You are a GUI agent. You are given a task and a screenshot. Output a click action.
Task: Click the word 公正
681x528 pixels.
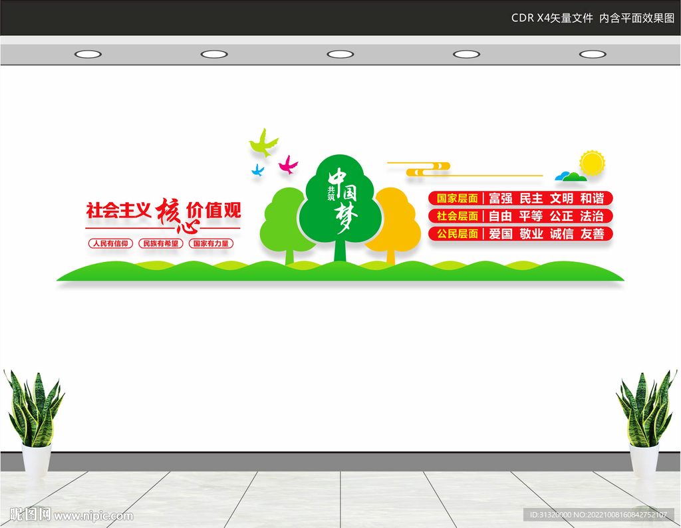(561, 216)
